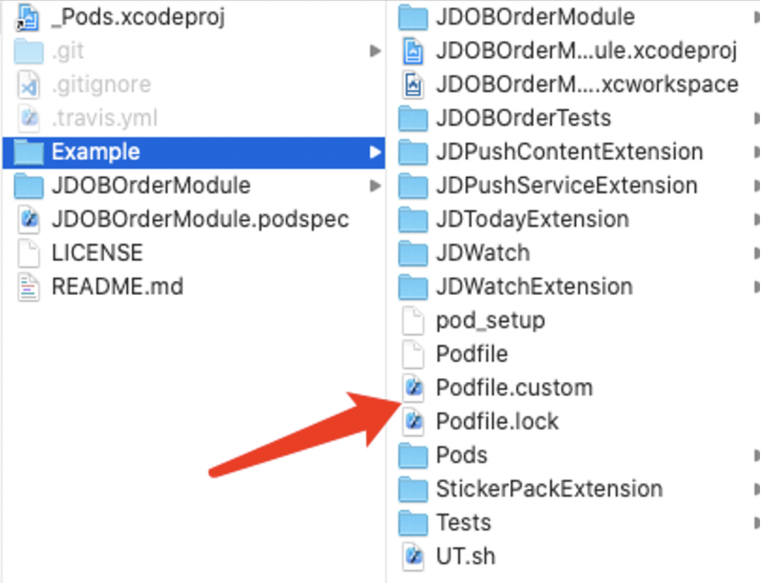Select the Pods folder
Image resolution: width=763 pixels, height=583 pixels.
point(413,455)
